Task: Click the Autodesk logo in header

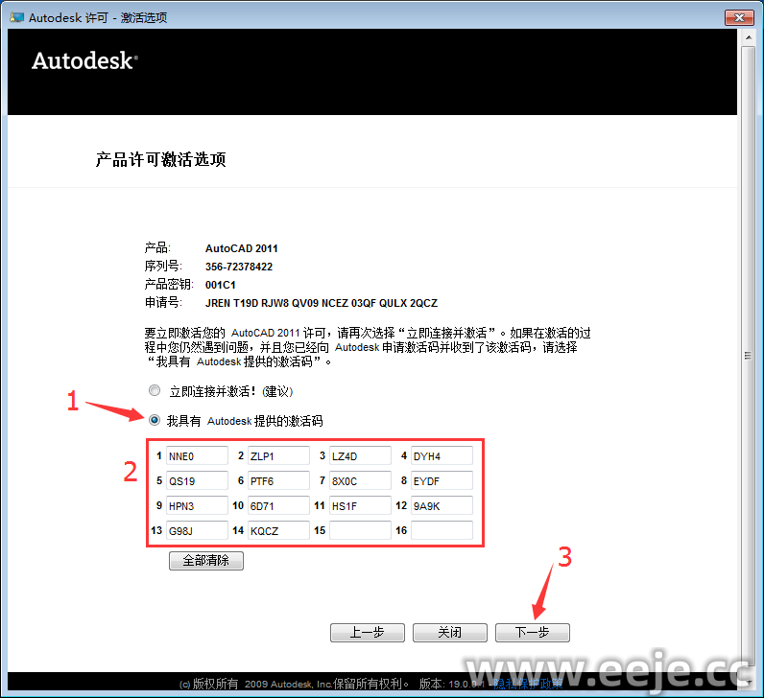Action: coord(84,60)
